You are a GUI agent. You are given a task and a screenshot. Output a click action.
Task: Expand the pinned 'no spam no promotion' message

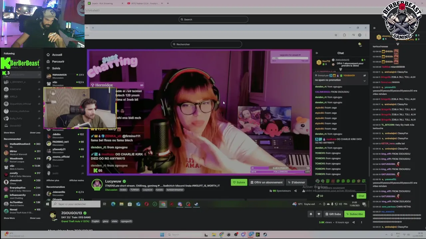(x=364, y=80)
